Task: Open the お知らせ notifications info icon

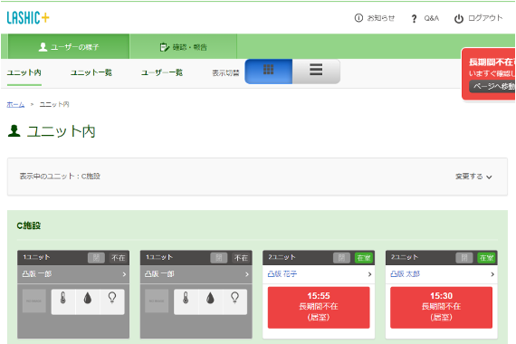Action: pyautogui.click(x=358, y=18)
